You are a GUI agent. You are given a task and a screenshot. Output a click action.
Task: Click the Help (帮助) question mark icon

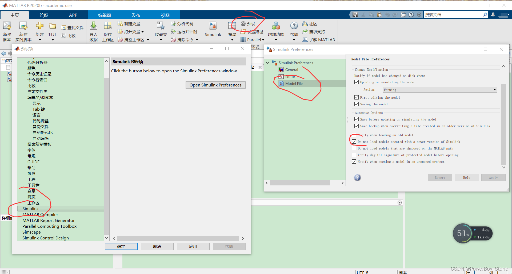click(x=294, y=26)
